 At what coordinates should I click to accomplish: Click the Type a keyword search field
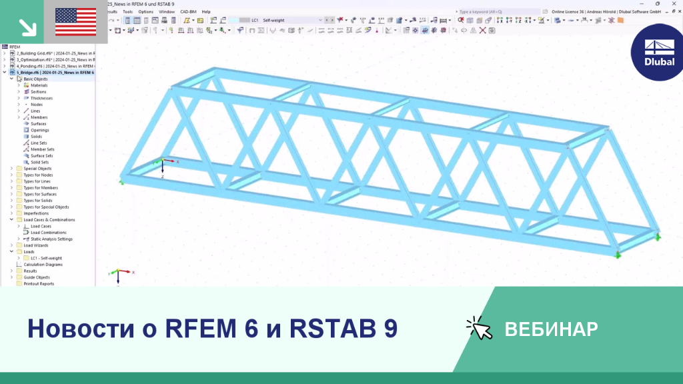tap(496, 12)
